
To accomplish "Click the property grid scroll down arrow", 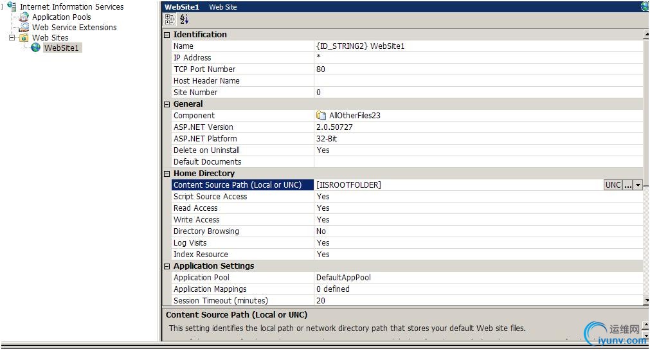I will point(646,300).
